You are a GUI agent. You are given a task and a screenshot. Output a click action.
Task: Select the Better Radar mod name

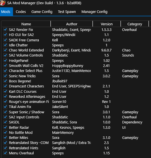19,128
